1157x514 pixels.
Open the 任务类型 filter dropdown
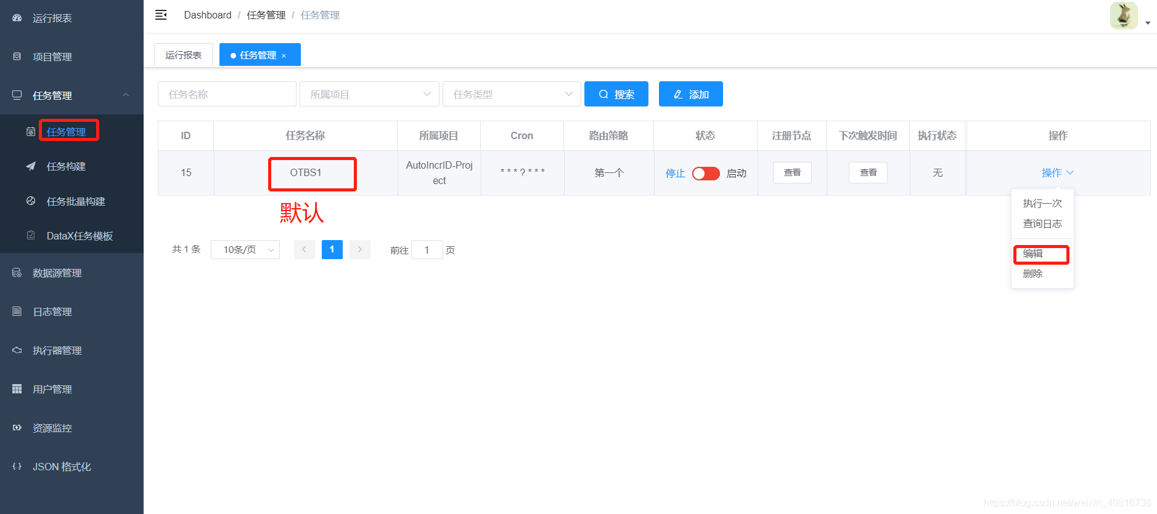click(x=512, y=94)
